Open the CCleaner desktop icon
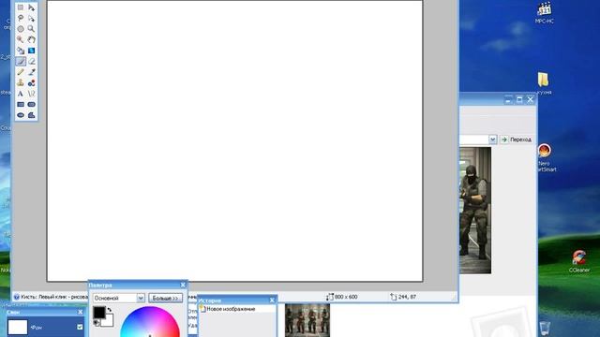The image size is (600, 337). pos(579,261)
